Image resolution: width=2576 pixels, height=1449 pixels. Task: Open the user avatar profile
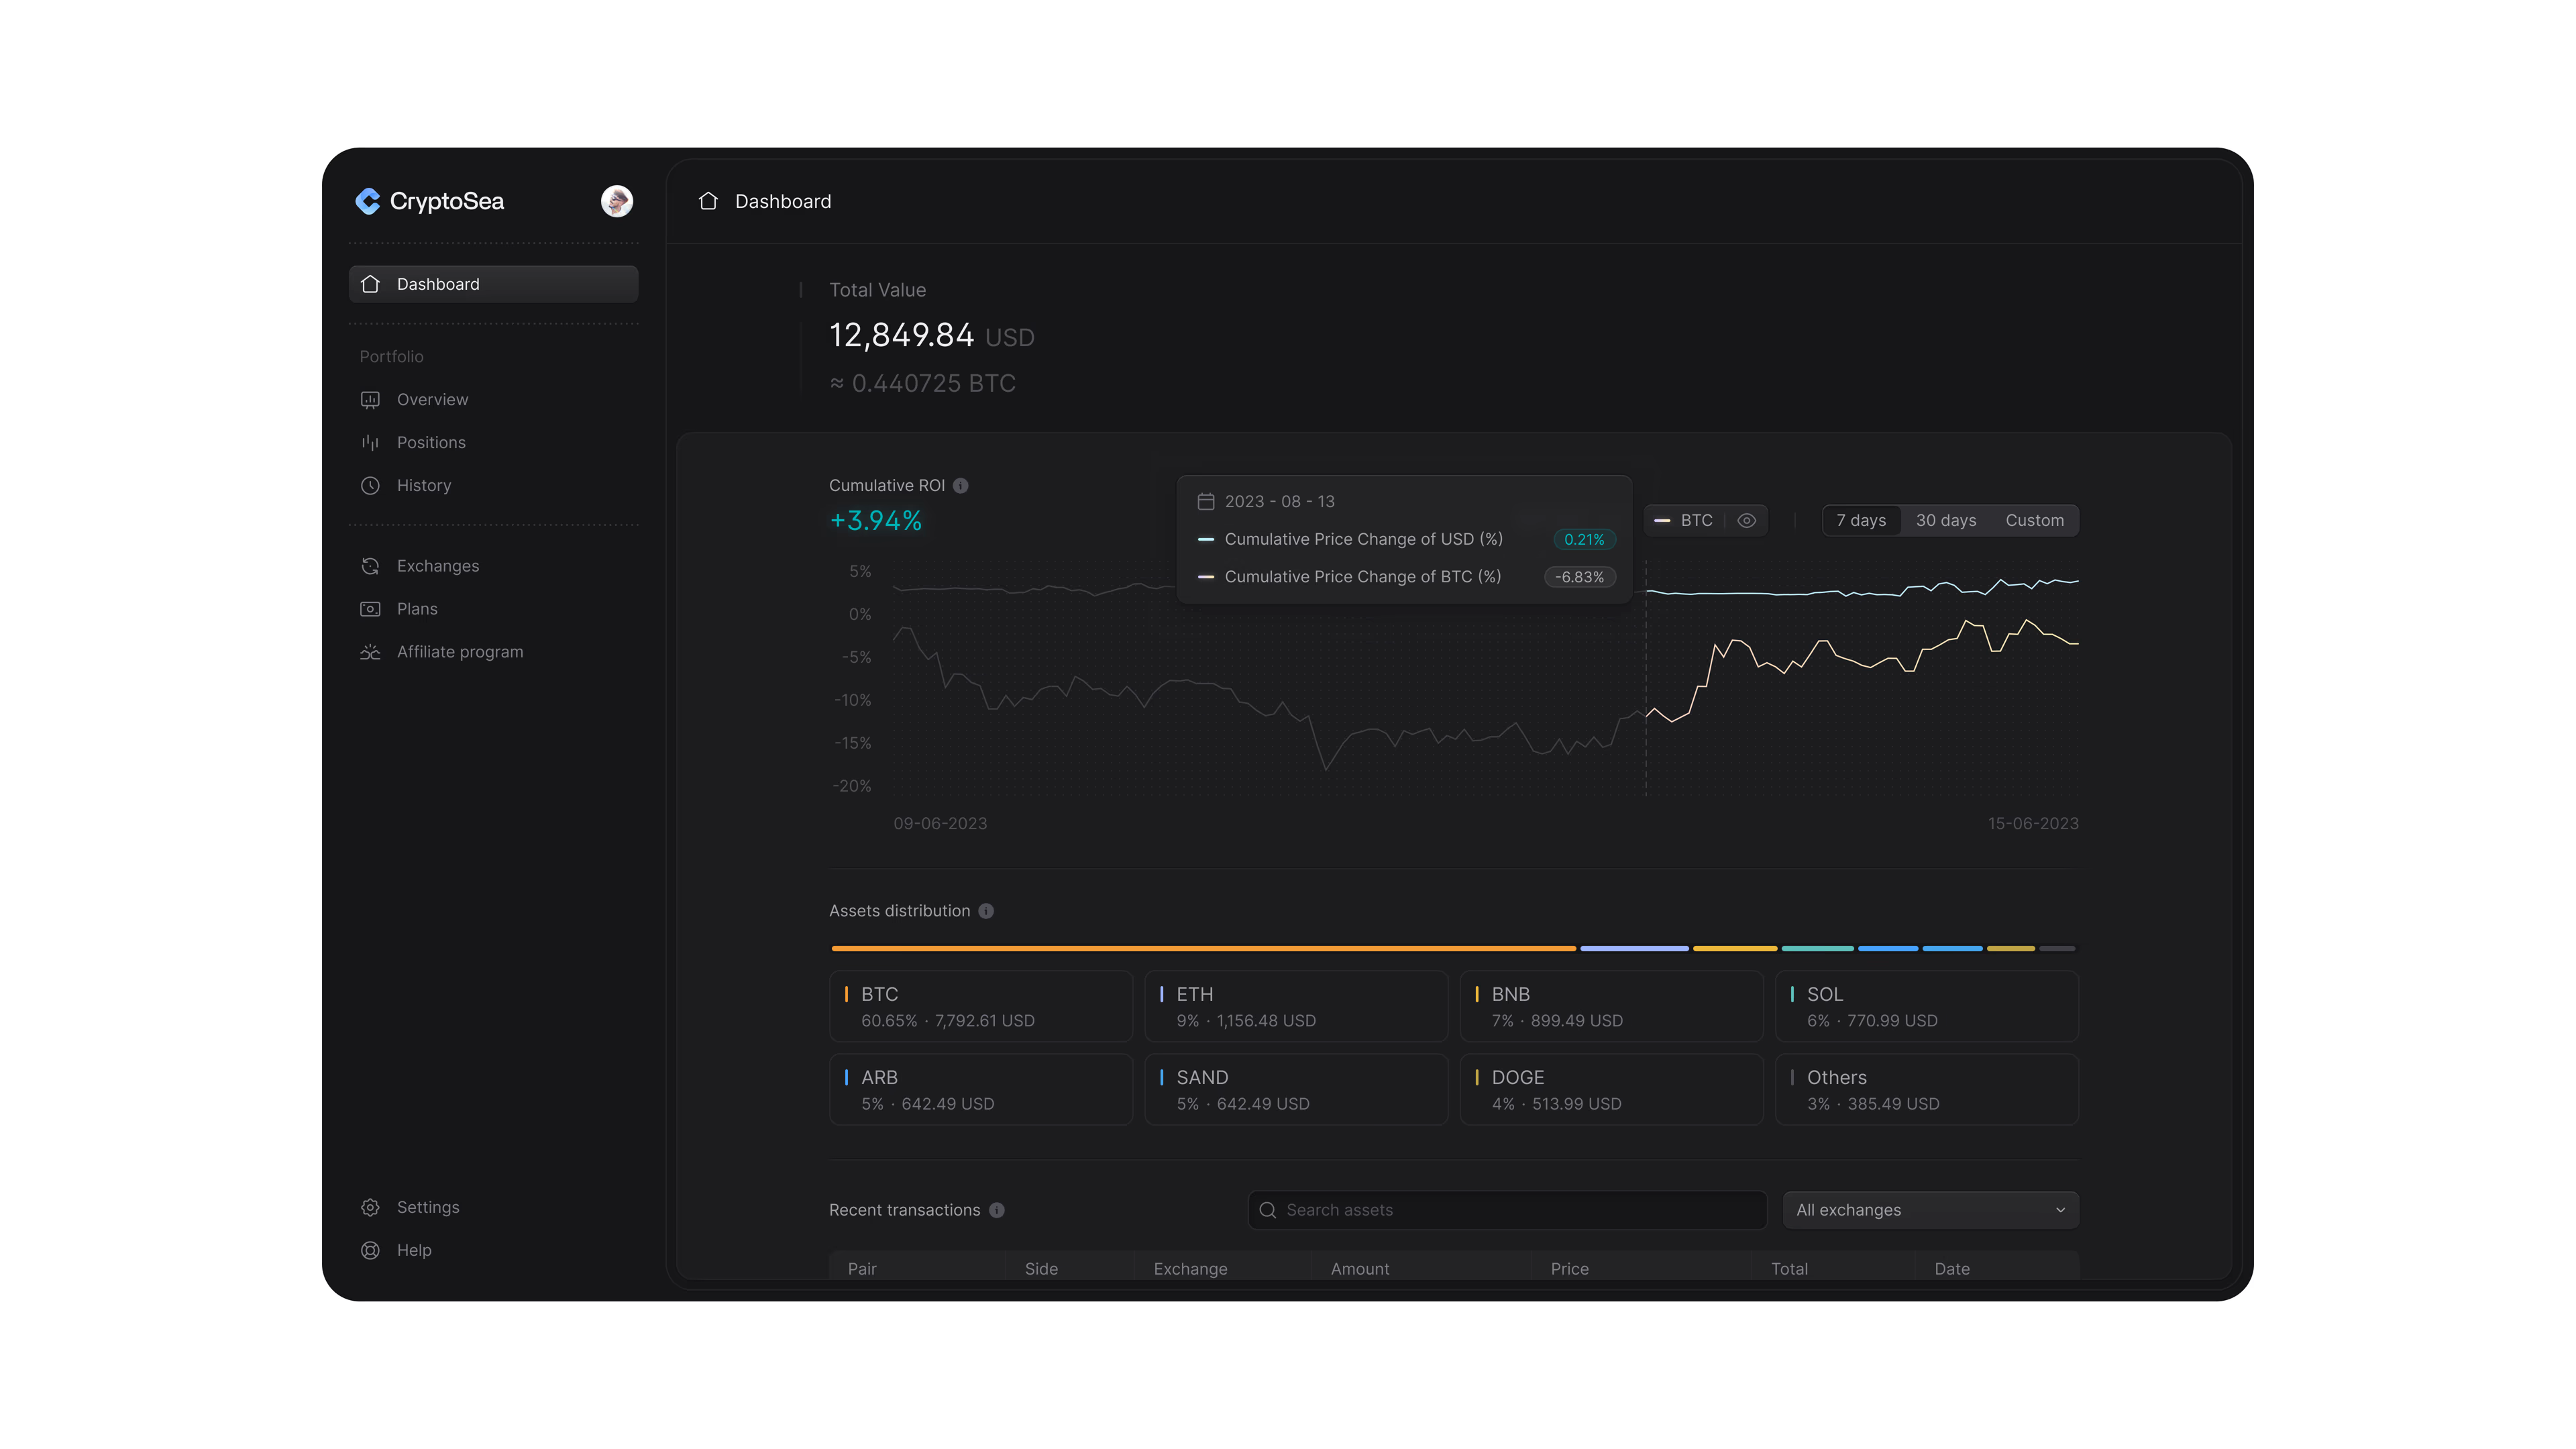click(616, 201)
